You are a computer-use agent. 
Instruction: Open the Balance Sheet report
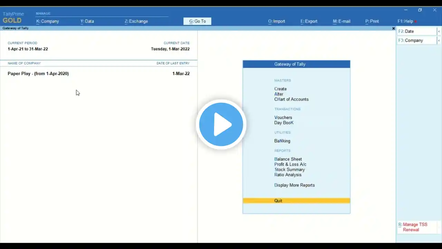[288, 159]
